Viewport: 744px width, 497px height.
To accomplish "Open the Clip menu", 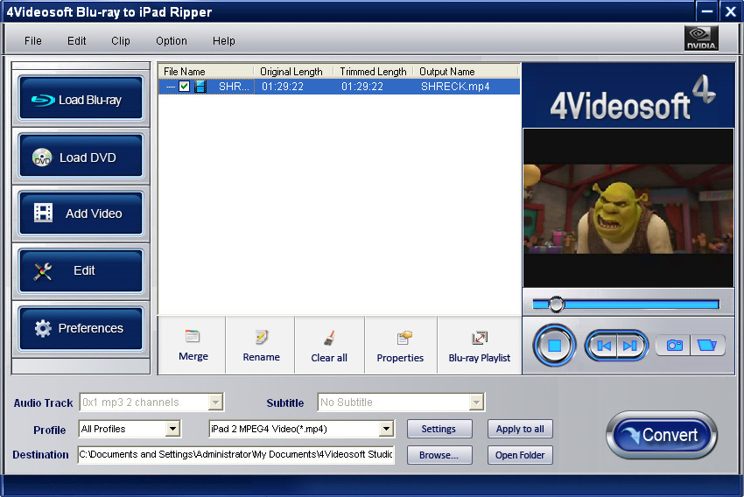I will tap(121, 41).
